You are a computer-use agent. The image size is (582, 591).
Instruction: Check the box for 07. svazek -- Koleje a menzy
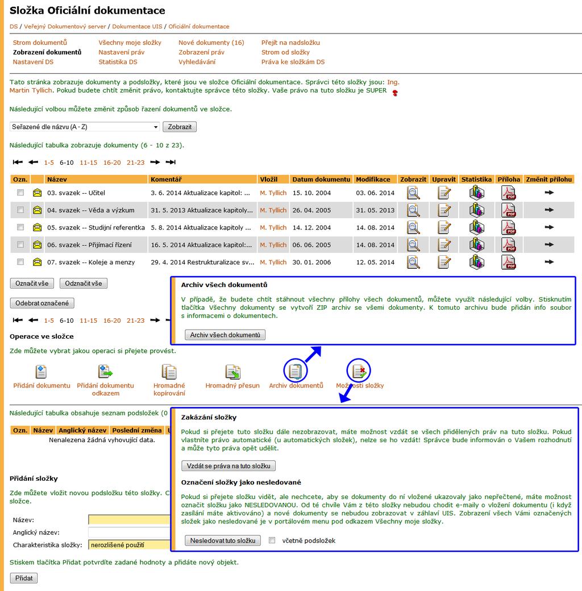pyautogui.click(x=20, y=262)
